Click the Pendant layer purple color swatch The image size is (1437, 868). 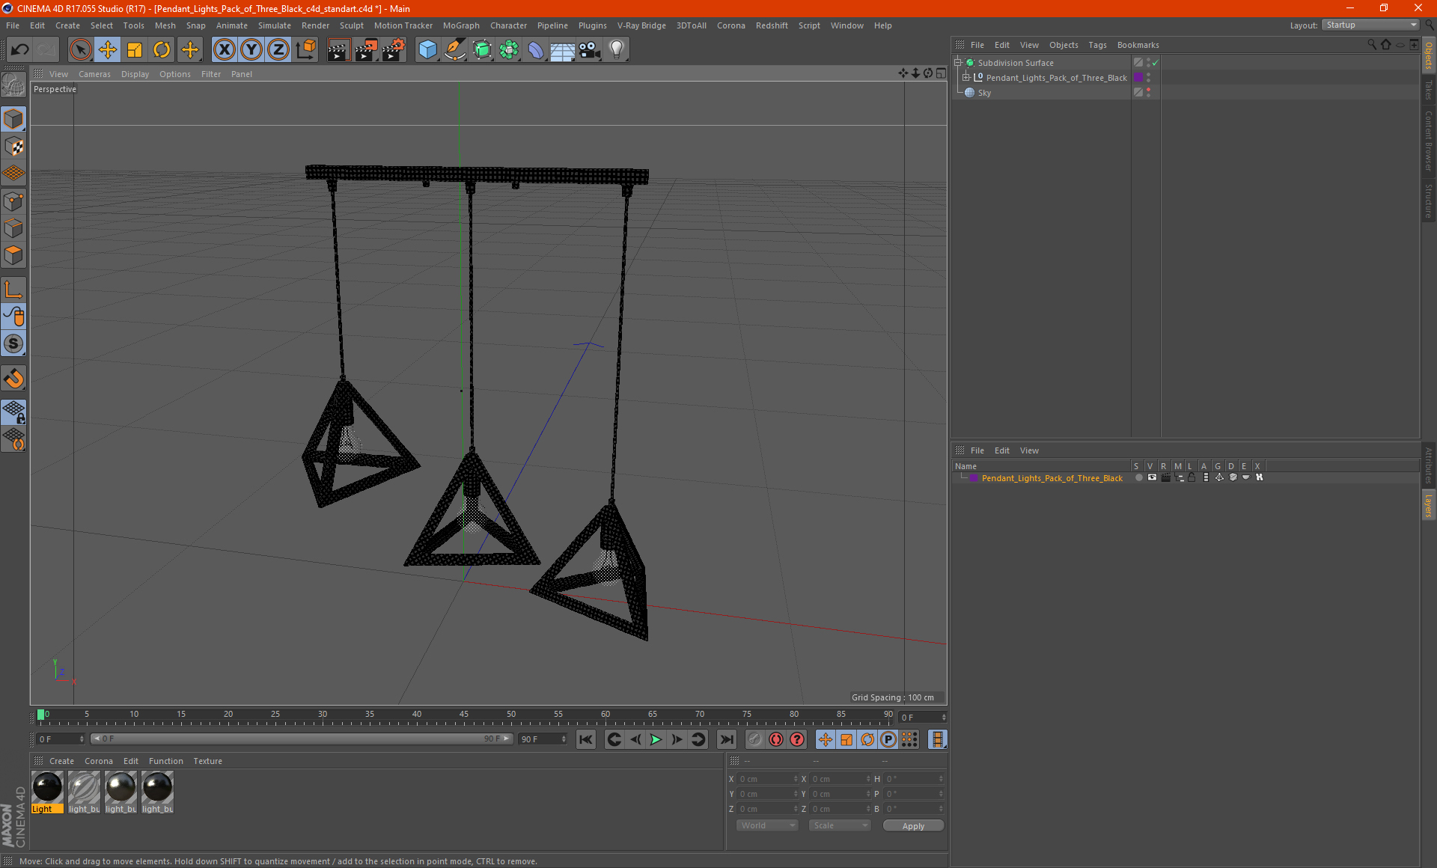973,478
